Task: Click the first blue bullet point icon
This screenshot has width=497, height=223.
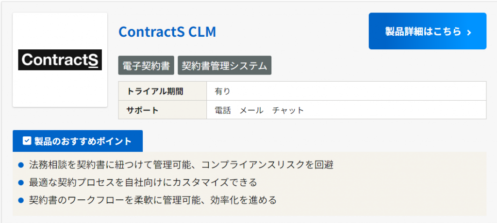Action: (x=21, y=165)
